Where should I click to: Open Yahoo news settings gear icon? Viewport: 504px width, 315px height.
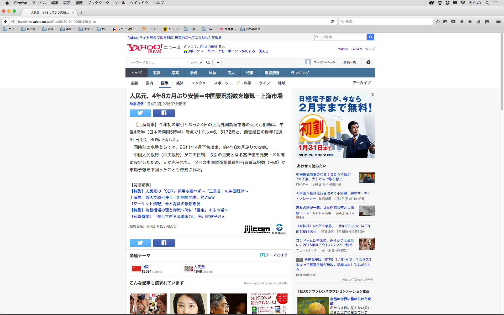[x=368, y=62]
